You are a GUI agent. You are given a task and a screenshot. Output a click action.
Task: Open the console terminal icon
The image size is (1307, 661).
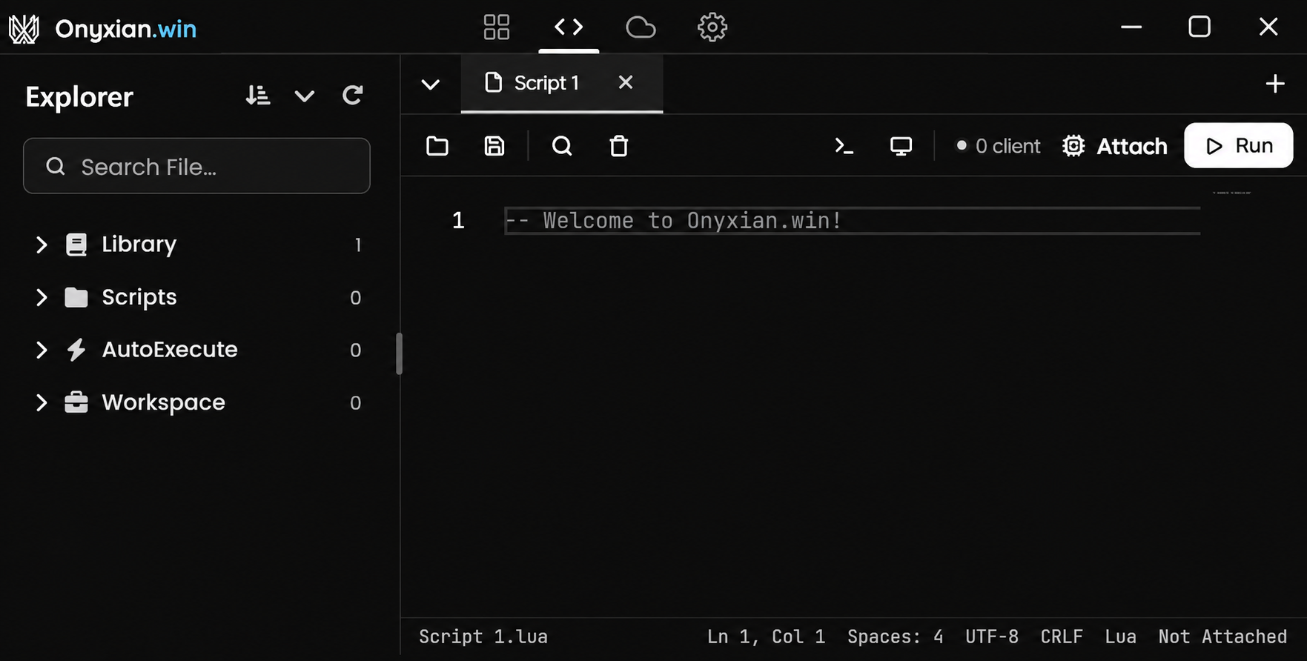[x=844, y=146]
